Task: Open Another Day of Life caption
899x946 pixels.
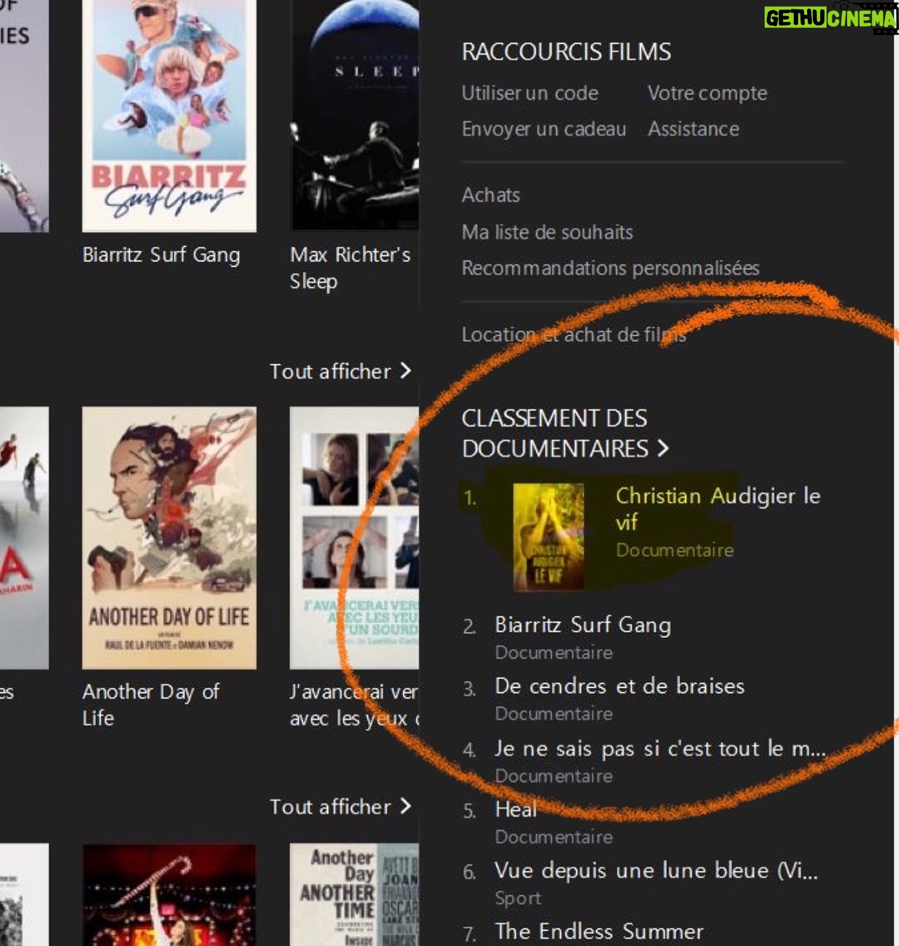Action: pyautogui.click(x=150, y=704)
